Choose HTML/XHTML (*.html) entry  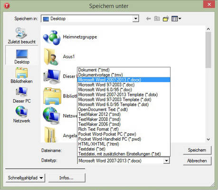[124, 144]
